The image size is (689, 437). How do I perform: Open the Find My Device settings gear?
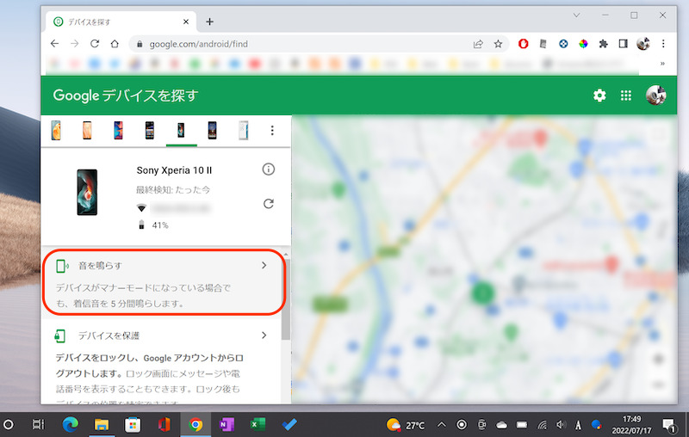(x=599, y=95)
